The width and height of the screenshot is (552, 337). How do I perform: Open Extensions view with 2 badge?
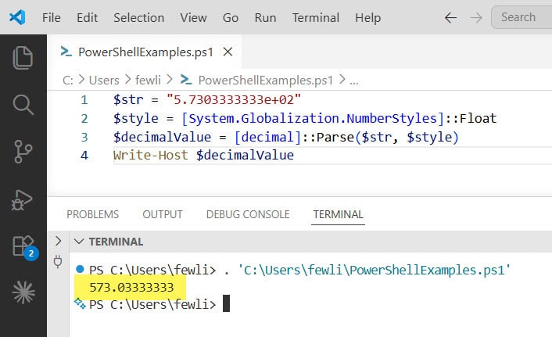pyautogui.click(x=25, y=247)
